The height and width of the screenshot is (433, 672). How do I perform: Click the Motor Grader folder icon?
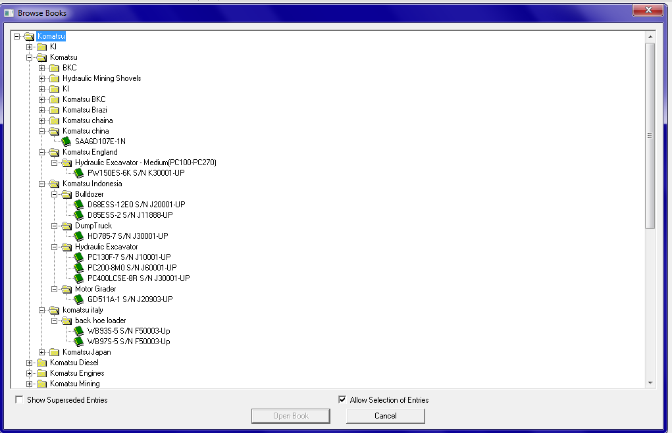click(67, 289)
